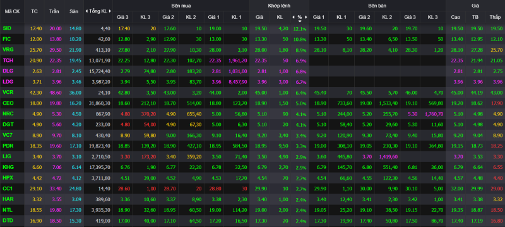Click TCH total volume 13,071,90

pos(99,61)
